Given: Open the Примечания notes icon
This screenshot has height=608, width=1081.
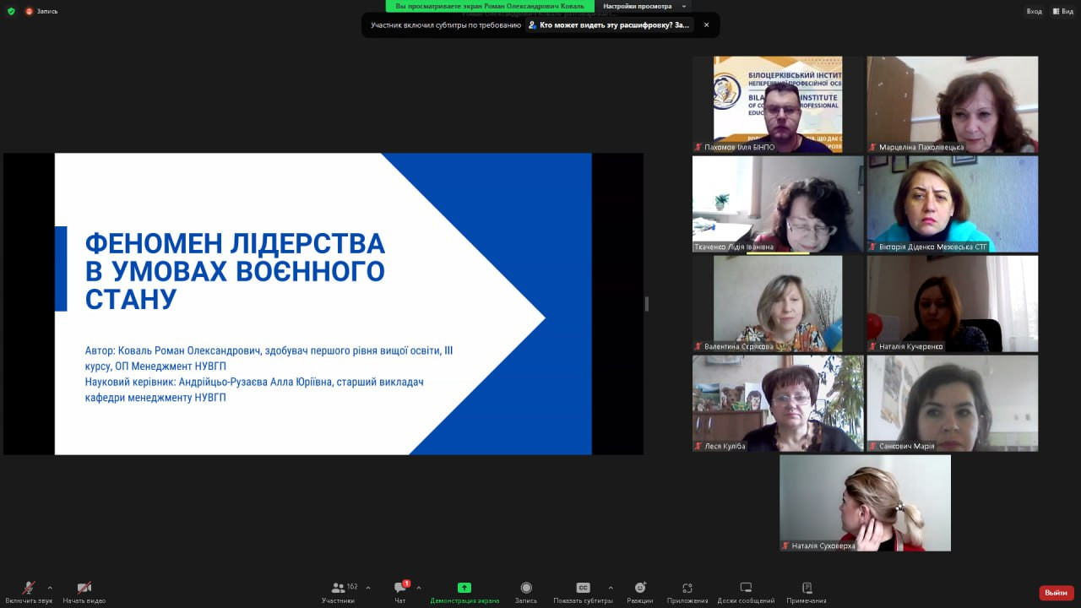Looking at the screenshot, I should click(x=807, y=588).
